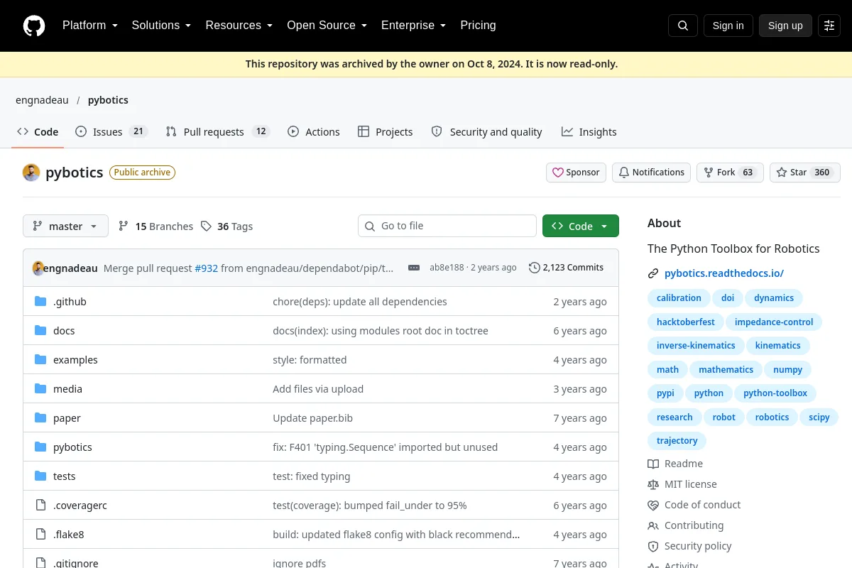Viewport: 852px width, 568px height.
Task: Click the paper folder icon
Action: pyautogui.click(x=40, y=418)
